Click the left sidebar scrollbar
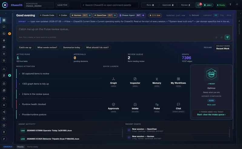 pos(12,60)
